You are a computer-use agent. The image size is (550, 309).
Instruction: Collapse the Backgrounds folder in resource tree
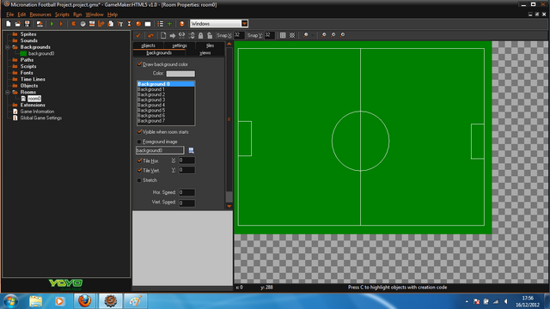pos(7,47)
